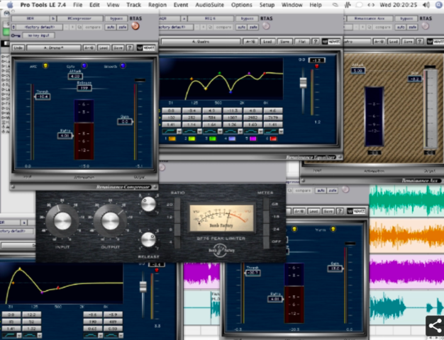Click the Flat button in Renaissance Equalizer
Image resolution: width=444 pixels, height=340 pixels.
[x=301, y=42]
